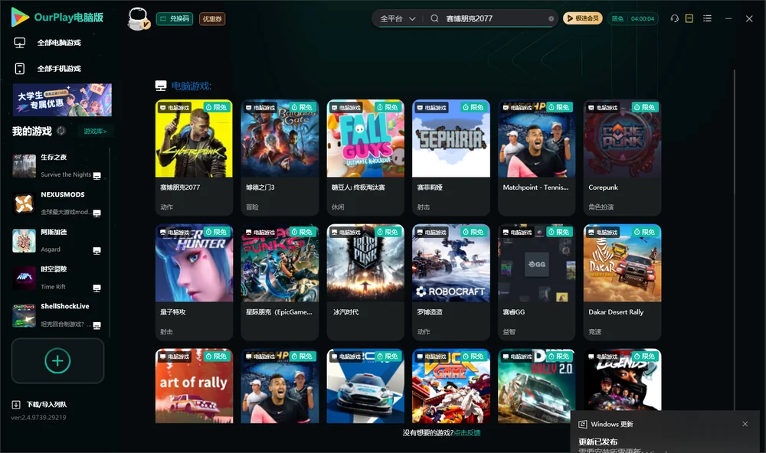
Task: Open the user avatar profile
Action: [x=138, y=18]
